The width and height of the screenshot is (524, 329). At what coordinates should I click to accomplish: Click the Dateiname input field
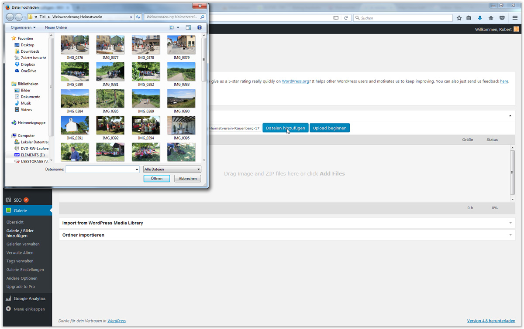click(x=100, y=169)
